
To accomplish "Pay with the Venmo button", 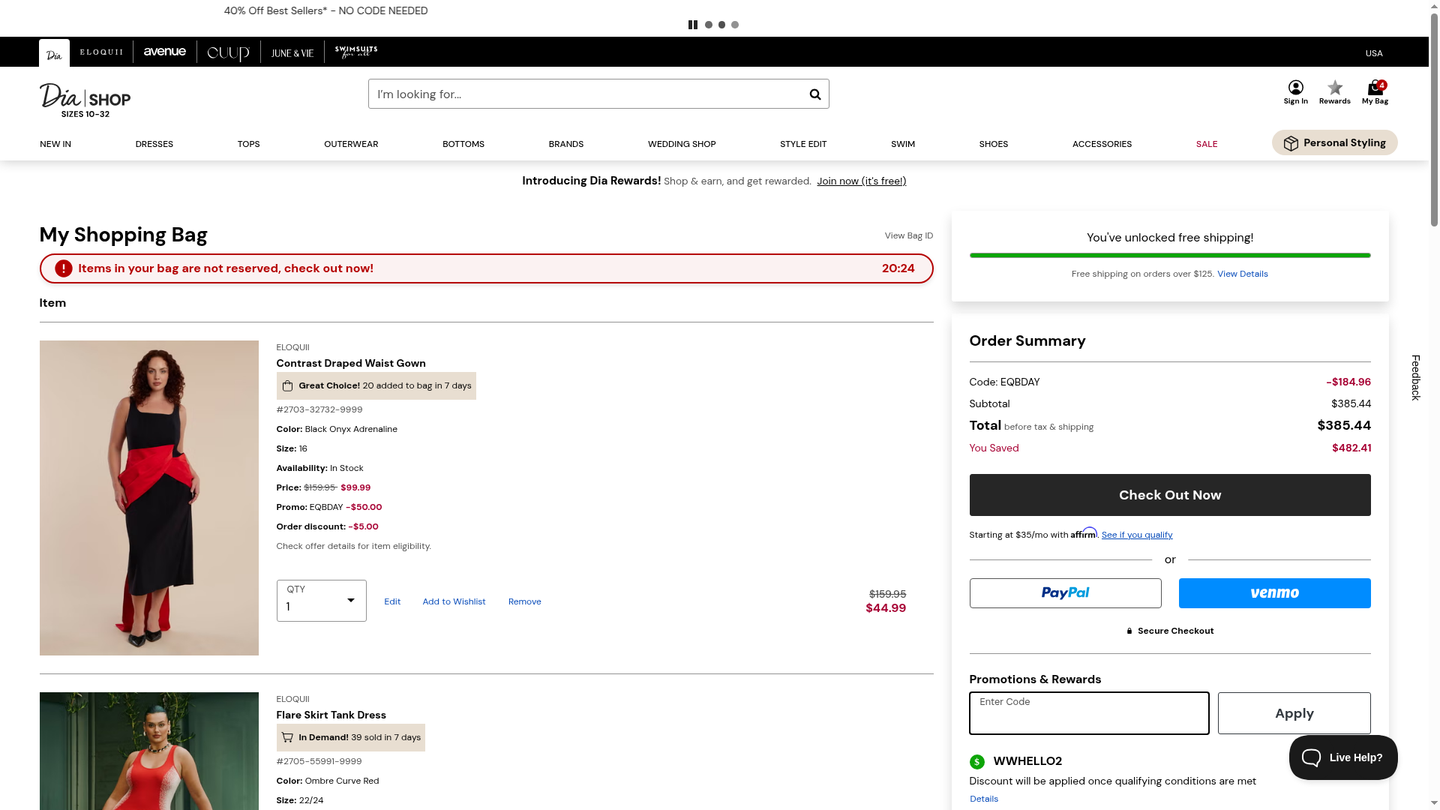I will pyautogui.click(x=1273, y=593).
